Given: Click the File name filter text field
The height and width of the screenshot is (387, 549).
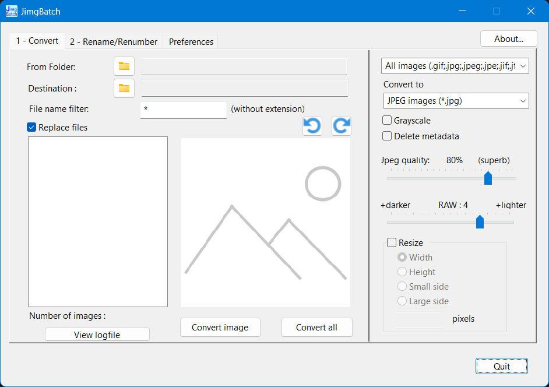Looking at the screenshot, I should [183, 110].
